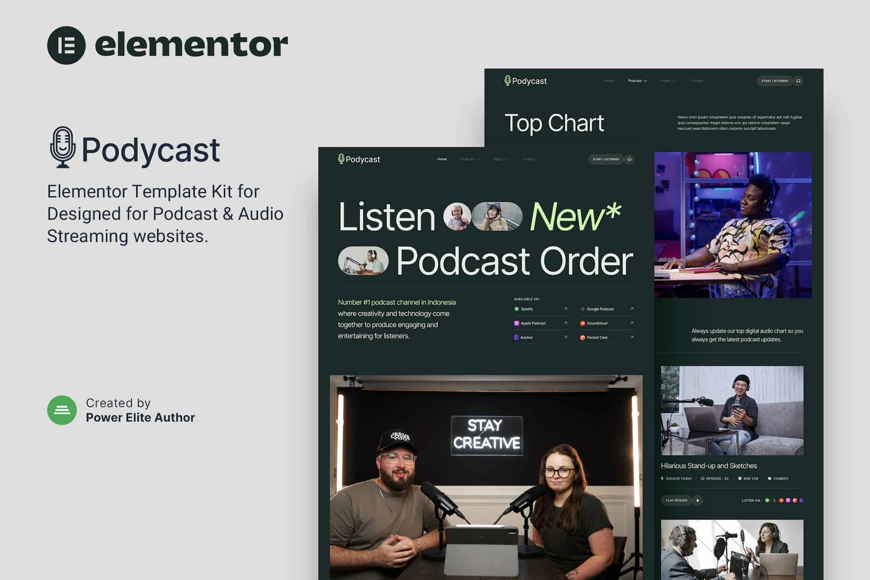Select Home in the navigation bar

click(442, 159)
